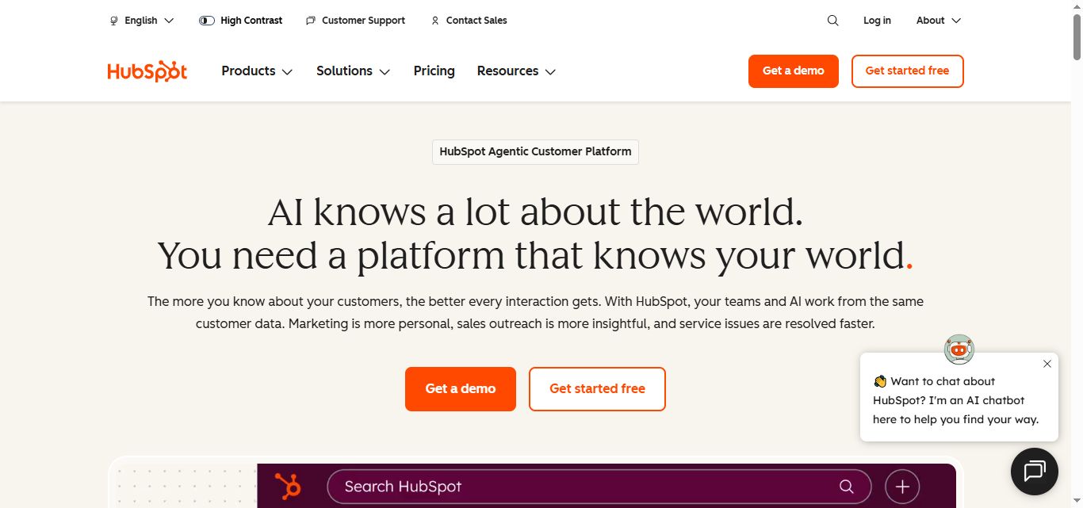The image size is (1083, 508).
Task: Click the AI chatbot robot avatar
Action: [x=959, y=349]
